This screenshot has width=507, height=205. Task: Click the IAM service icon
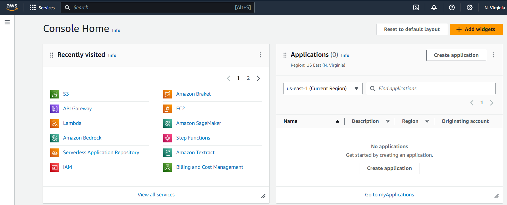[x=55, y=167]
